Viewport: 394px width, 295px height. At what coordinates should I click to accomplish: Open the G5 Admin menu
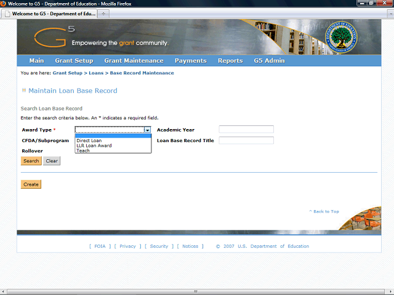pyautogui.click(x=270, y=61)
